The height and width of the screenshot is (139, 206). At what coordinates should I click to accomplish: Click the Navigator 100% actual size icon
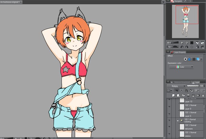click(192, 43)
